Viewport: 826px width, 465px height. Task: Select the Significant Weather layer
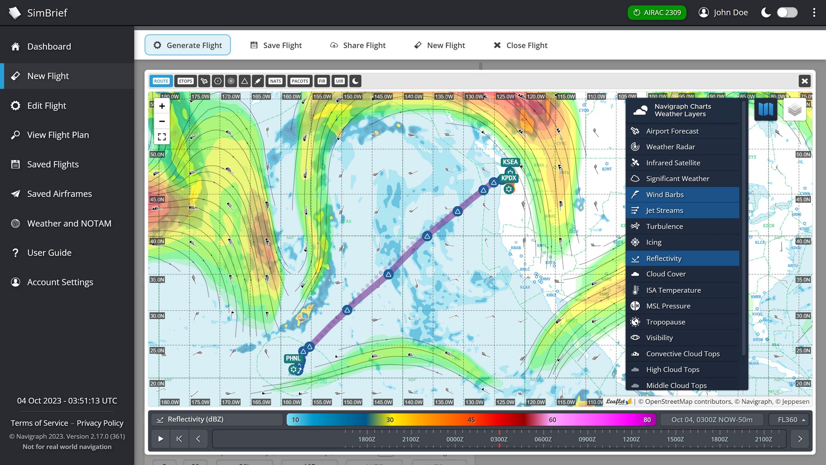pos(678,178)
